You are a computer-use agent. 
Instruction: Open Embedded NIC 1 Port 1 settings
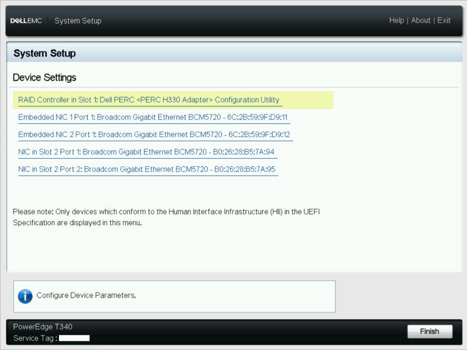pyautogui.click(x=153, y=117)
